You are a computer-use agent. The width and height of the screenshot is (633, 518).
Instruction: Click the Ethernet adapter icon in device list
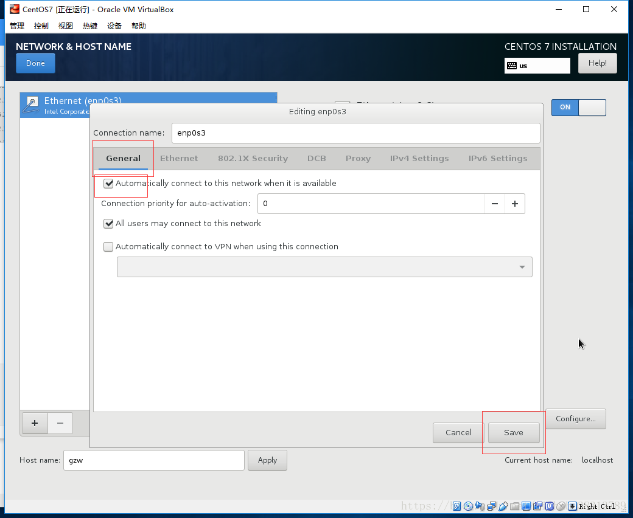31,105
